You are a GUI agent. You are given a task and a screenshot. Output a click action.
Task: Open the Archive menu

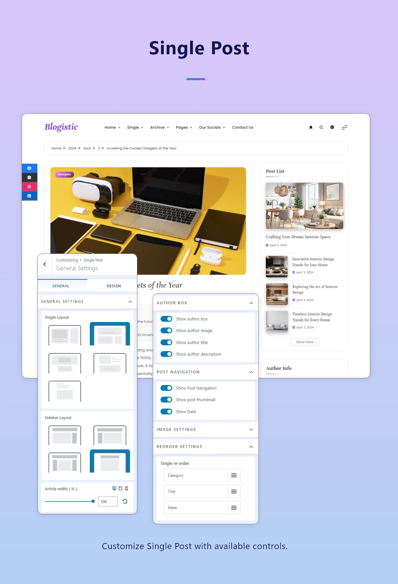pos(159,127)
